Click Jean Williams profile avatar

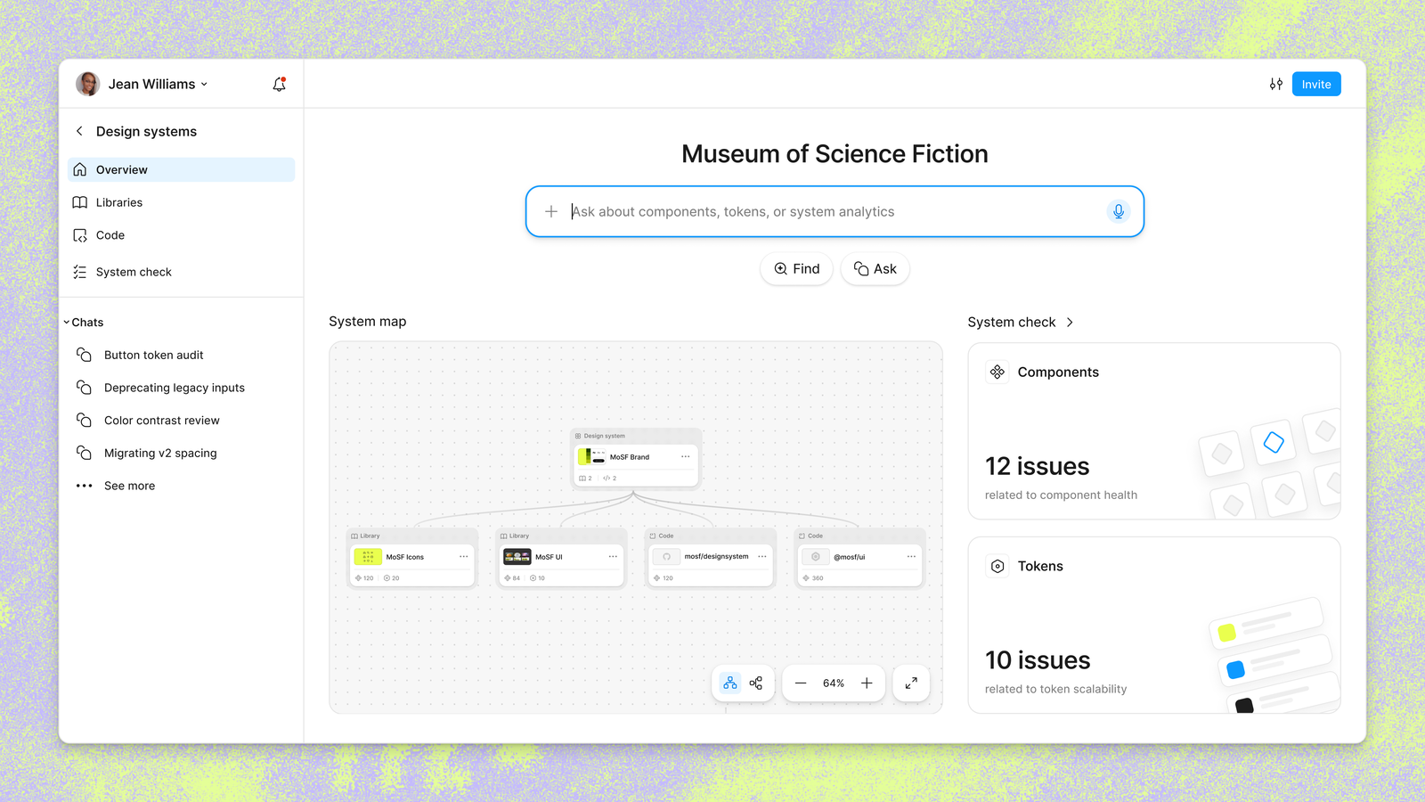click(88, 84)
